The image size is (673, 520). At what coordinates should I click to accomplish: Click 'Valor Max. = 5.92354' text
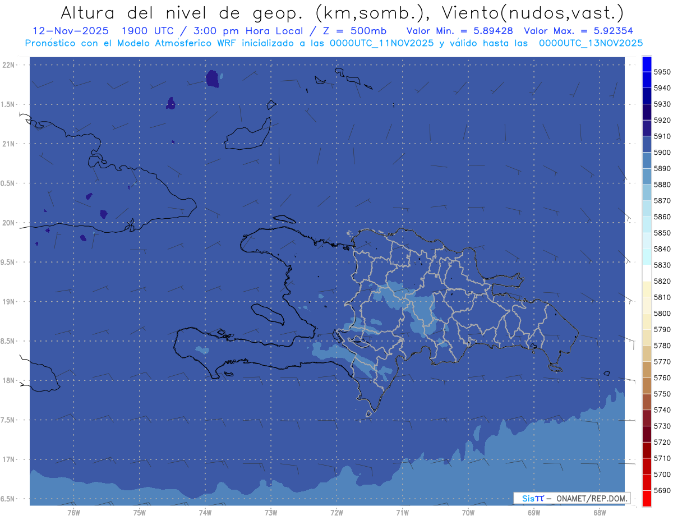pyautogui.click(x=579, y=31)
